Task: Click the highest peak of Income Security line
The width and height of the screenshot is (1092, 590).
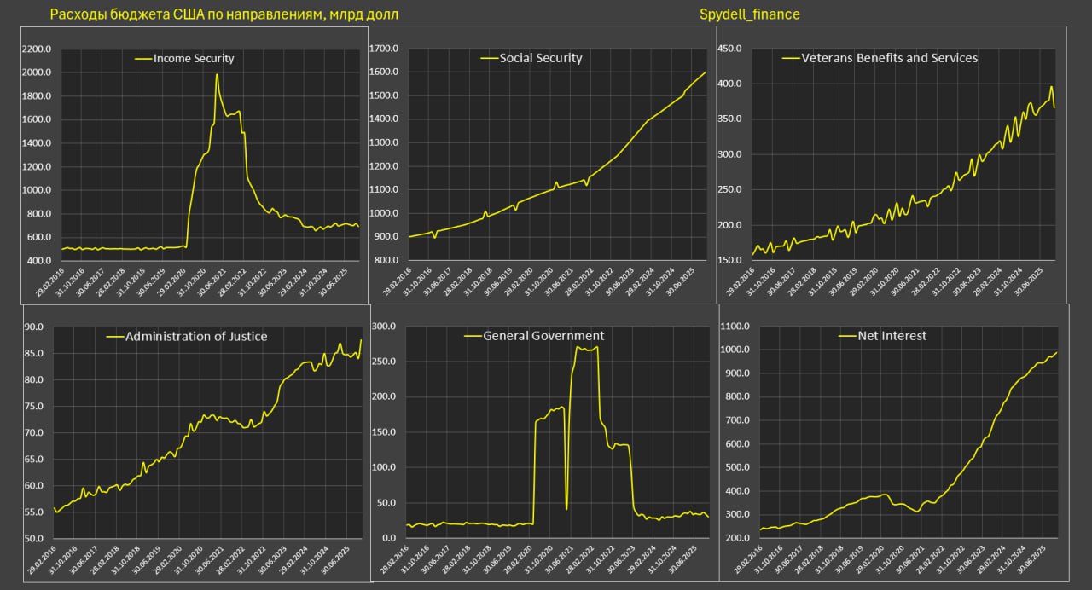Action: click(x=217, y=75)
